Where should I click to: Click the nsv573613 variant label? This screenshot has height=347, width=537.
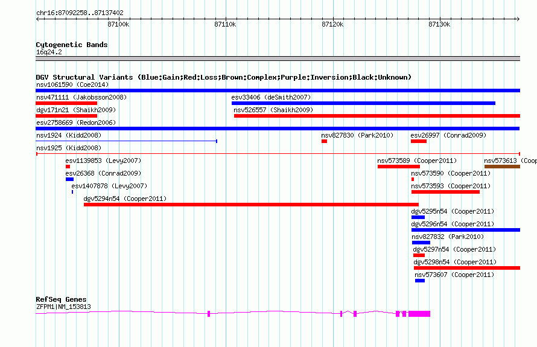tap(510, 161)
